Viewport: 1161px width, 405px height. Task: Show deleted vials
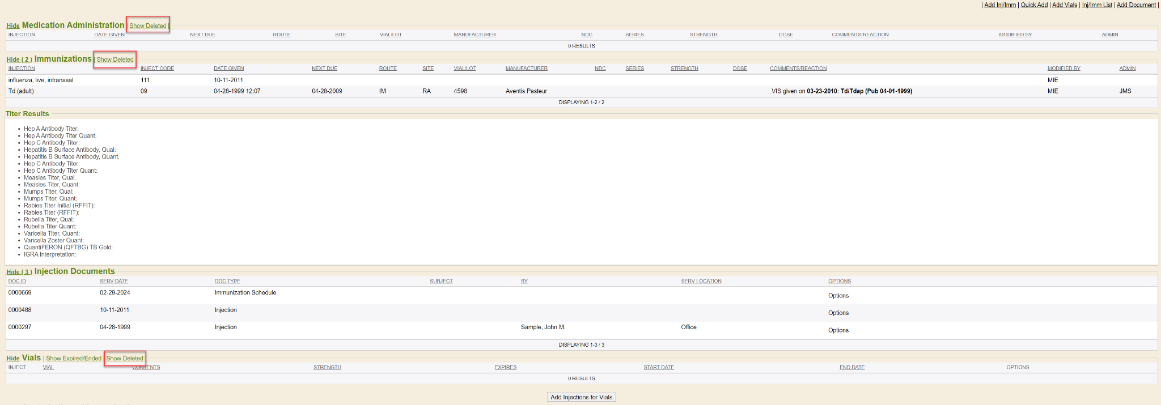(x=125, y=359)
